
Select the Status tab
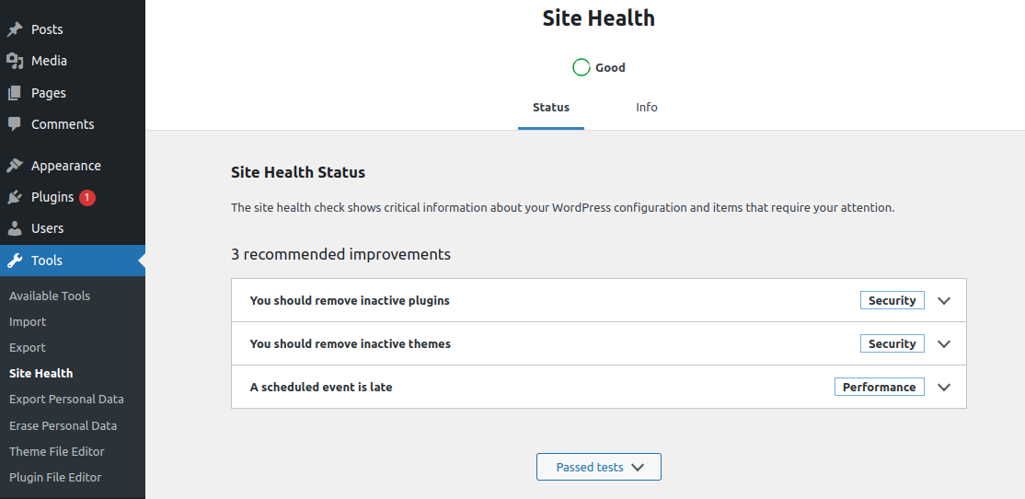551,108
